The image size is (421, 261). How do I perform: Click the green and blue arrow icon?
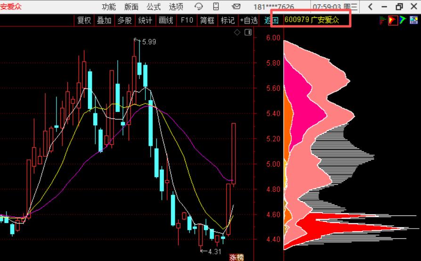coord(403,20)
